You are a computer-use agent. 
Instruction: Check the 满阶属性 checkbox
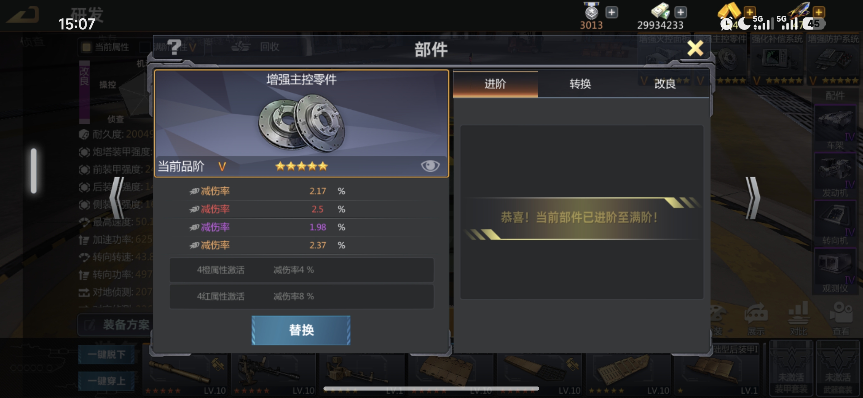144,47
